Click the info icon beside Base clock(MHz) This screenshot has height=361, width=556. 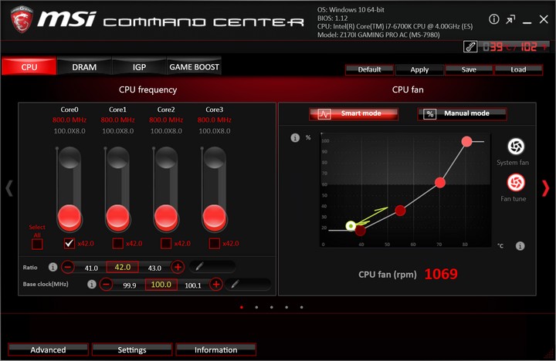(x=91, y=284)
